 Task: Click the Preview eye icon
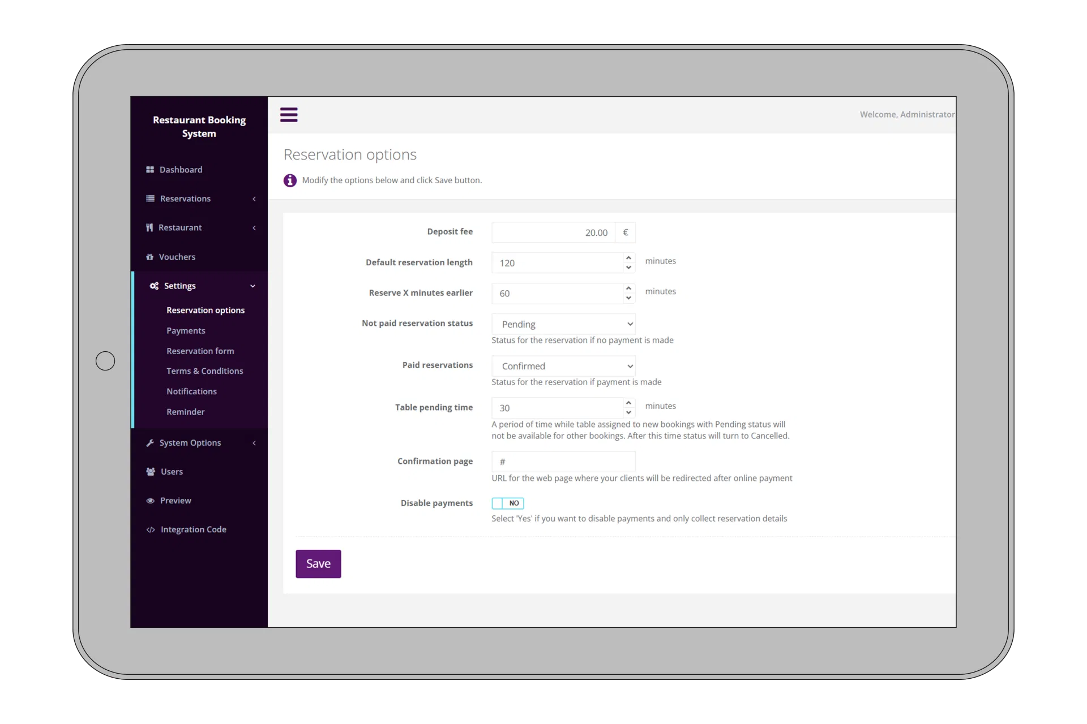(149, 501)
